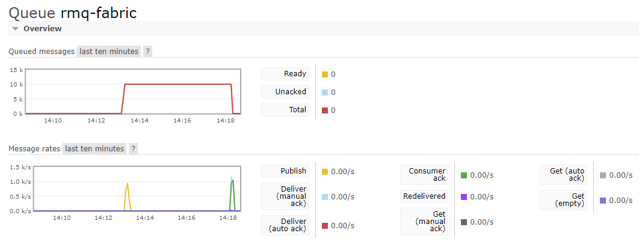Click the light blue Unacked swatch
Viewport: 639px width, 245px height.
pos(325,92)
